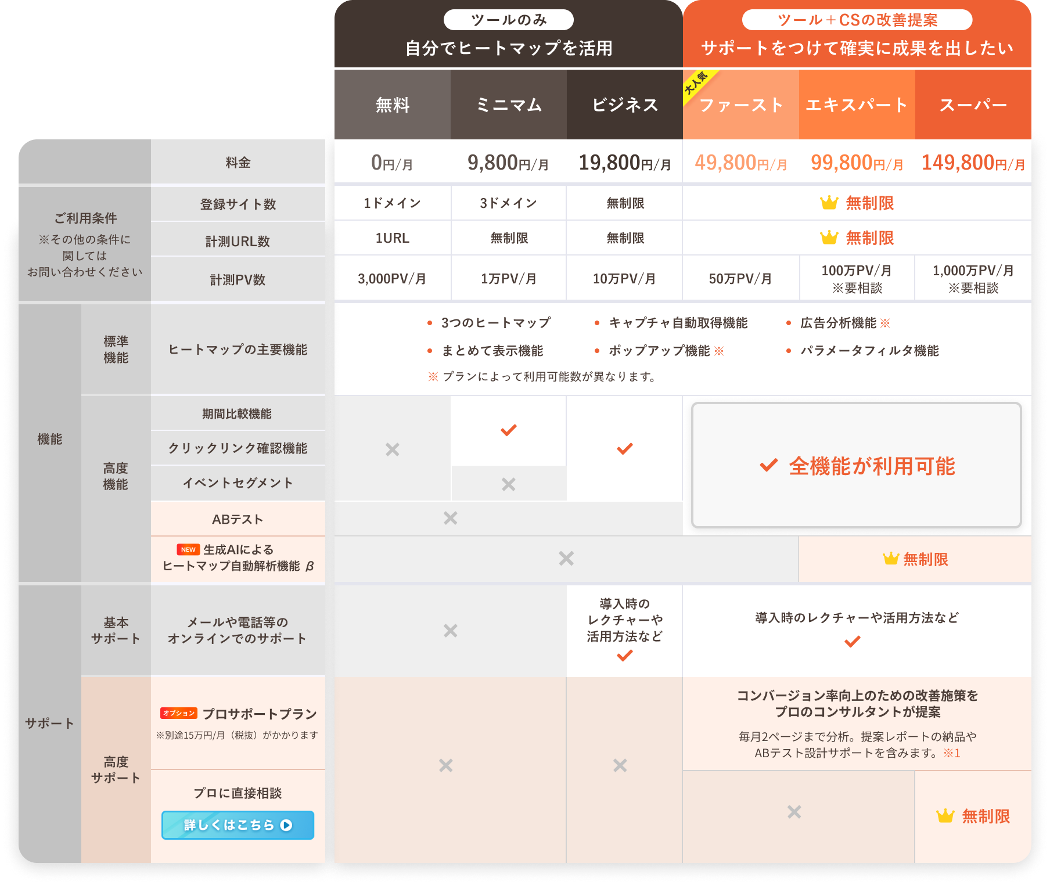Click the 99,800円/月 price

click(857, 163)
